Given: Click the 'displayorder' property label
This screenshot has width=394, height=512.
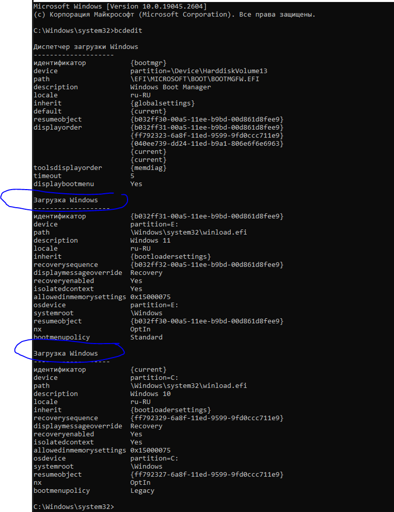Looking at the screenshot, I should click(x=58, y=127).
